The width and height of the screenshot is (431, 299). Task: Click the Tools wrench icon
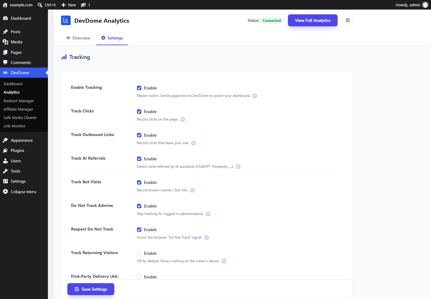point(5,171)
